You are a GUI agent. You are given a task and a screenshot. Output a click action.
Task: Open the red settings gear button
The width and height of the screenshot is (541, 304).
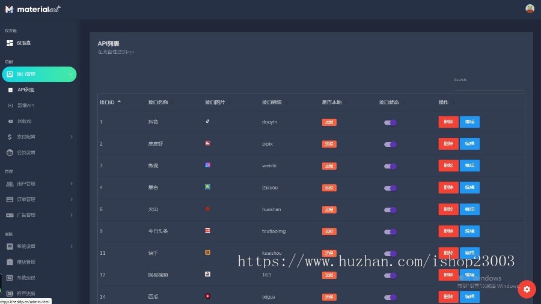coord(527,289)
